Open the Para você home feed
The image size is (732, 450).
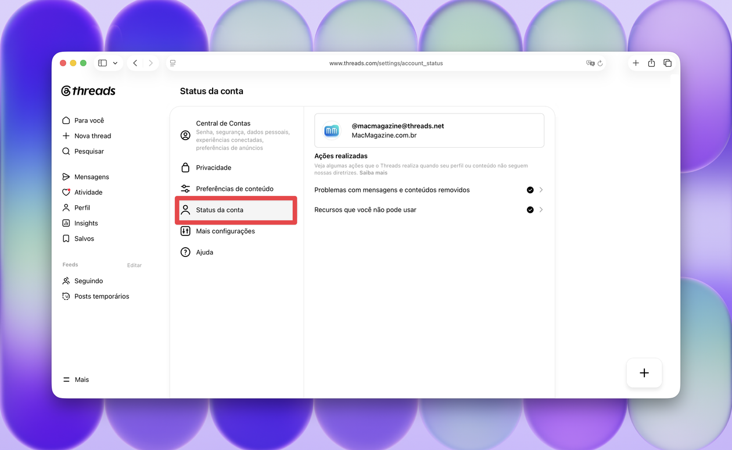tap(83, 120)
